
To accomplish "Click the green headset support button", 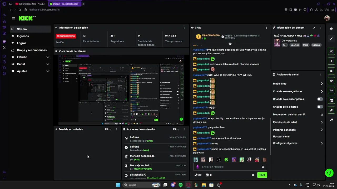I will 329,173.
